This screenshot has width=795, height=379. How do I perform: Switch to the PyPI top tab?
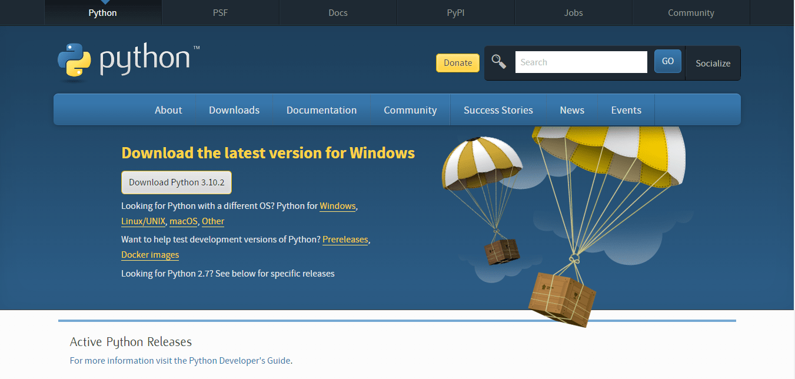[455, 12]
